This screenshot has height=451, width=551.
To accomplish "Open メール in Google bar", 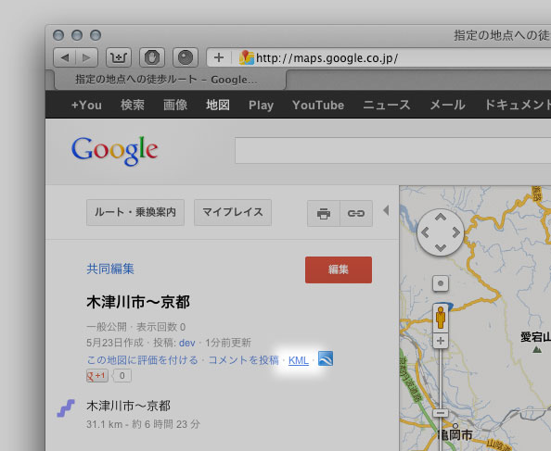I will pos(448,105).
